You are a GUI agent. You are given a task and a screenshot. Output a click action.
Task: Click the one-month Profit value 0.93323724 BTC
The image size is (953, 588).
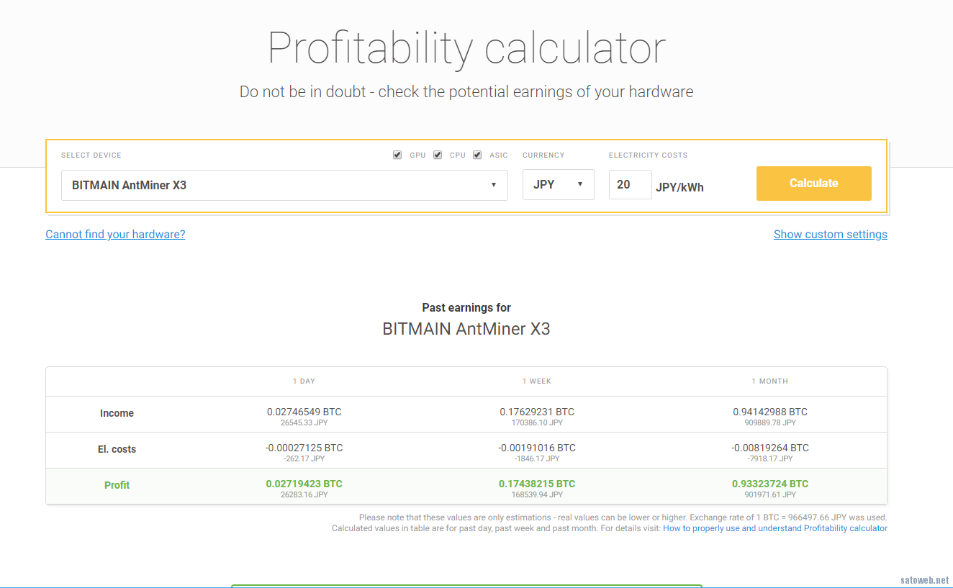770,484
